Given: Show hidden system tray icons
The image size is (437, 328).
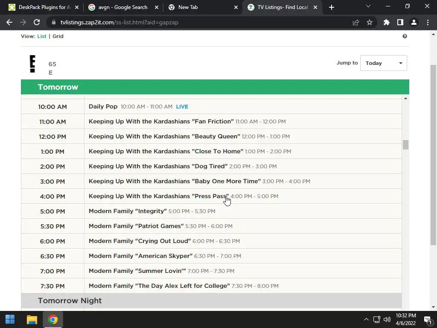Looking at the screenshot, I should [366, 319].
